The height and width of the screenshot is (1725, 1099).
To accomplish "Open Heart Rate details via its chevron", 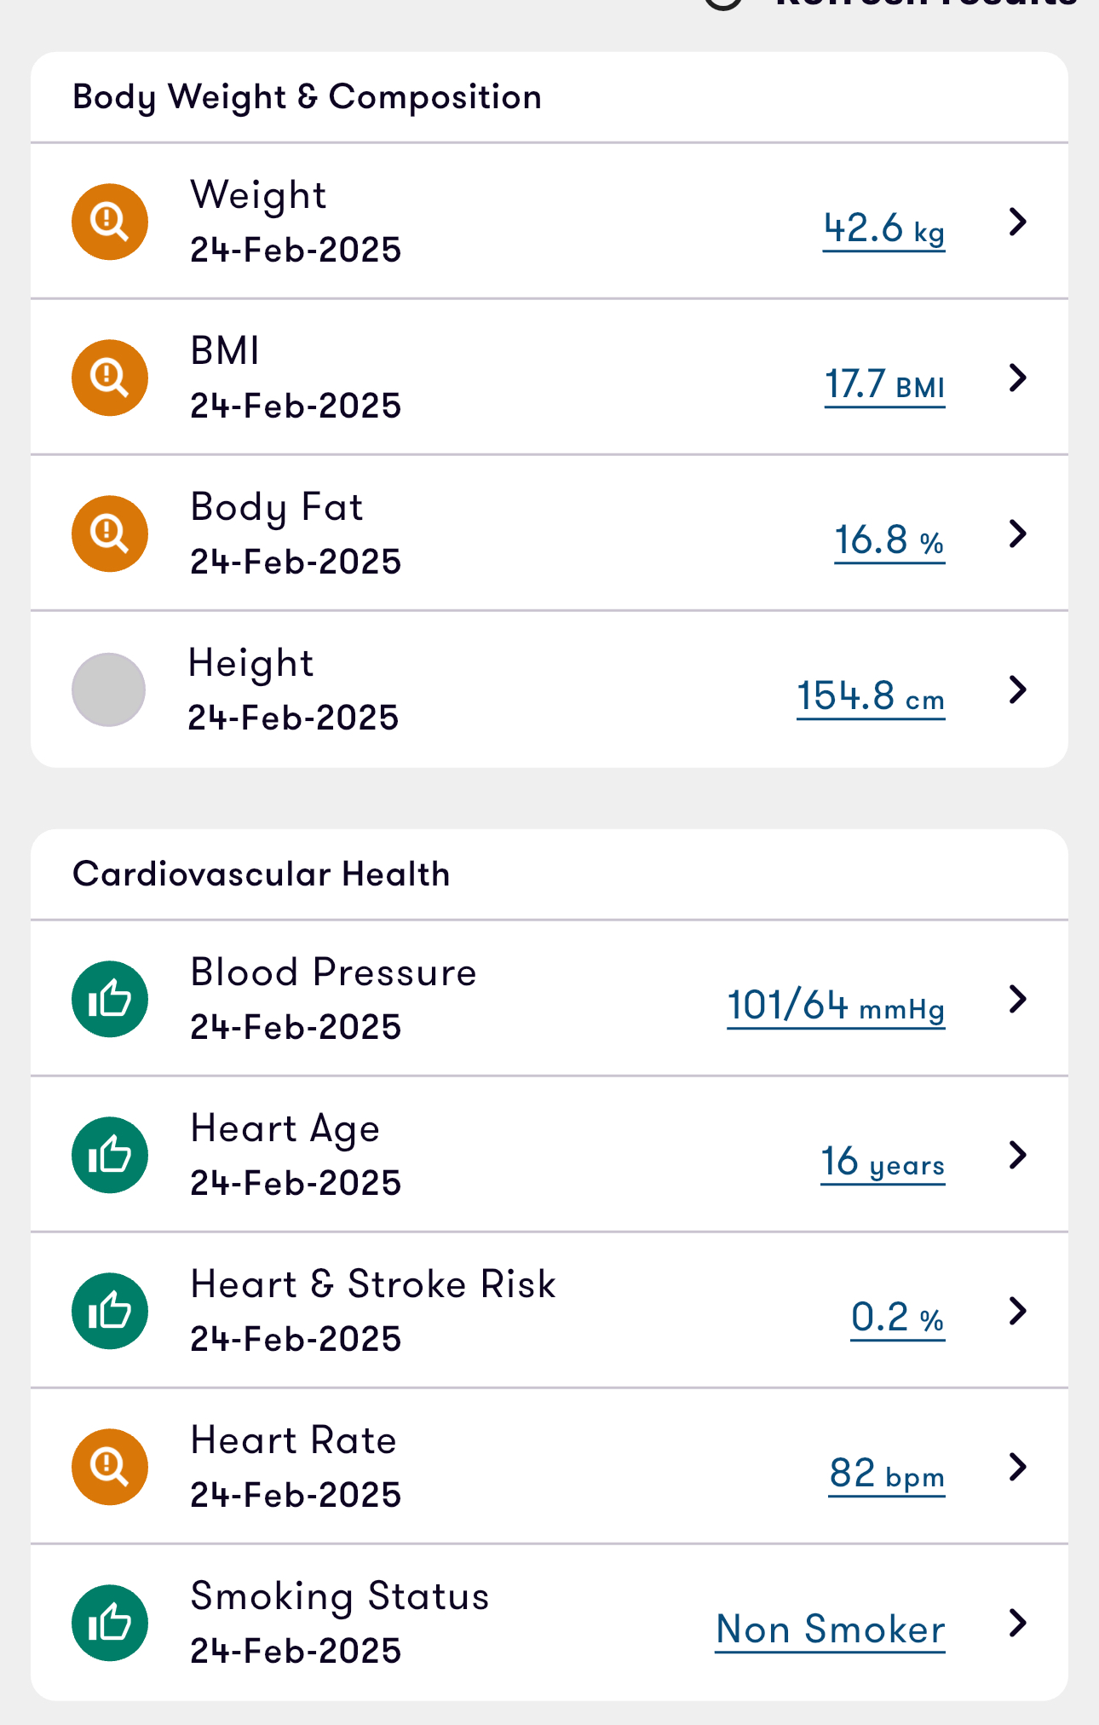I will (1017, 1467).
